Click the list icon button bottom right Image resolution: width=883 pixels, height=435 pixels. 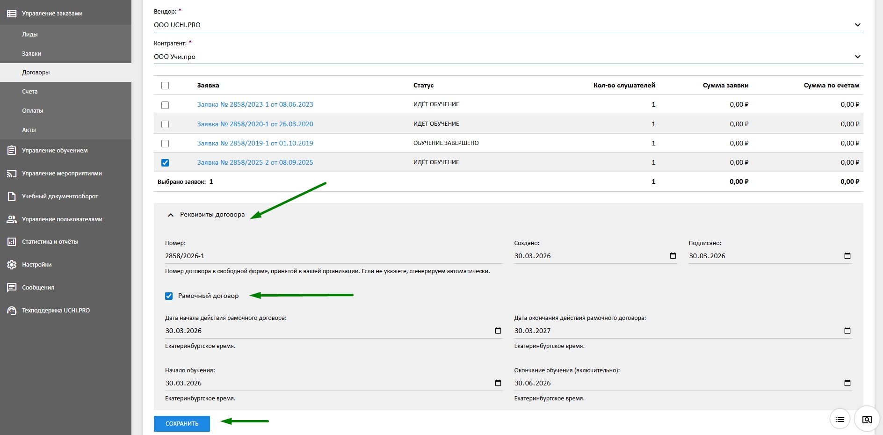pyautogui.click(x=840, y=419)
